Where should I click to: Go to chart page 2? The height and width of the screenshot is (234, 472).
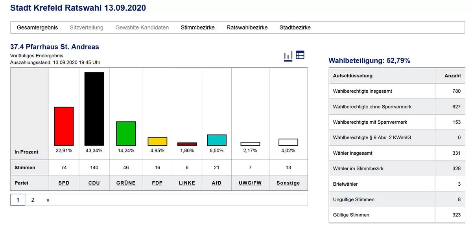coord(33,200)
